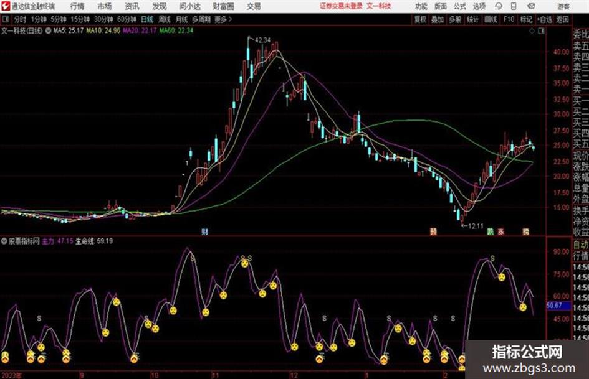
Task: Switch to 30分钟 period
Action: click(x=103, y=19)
